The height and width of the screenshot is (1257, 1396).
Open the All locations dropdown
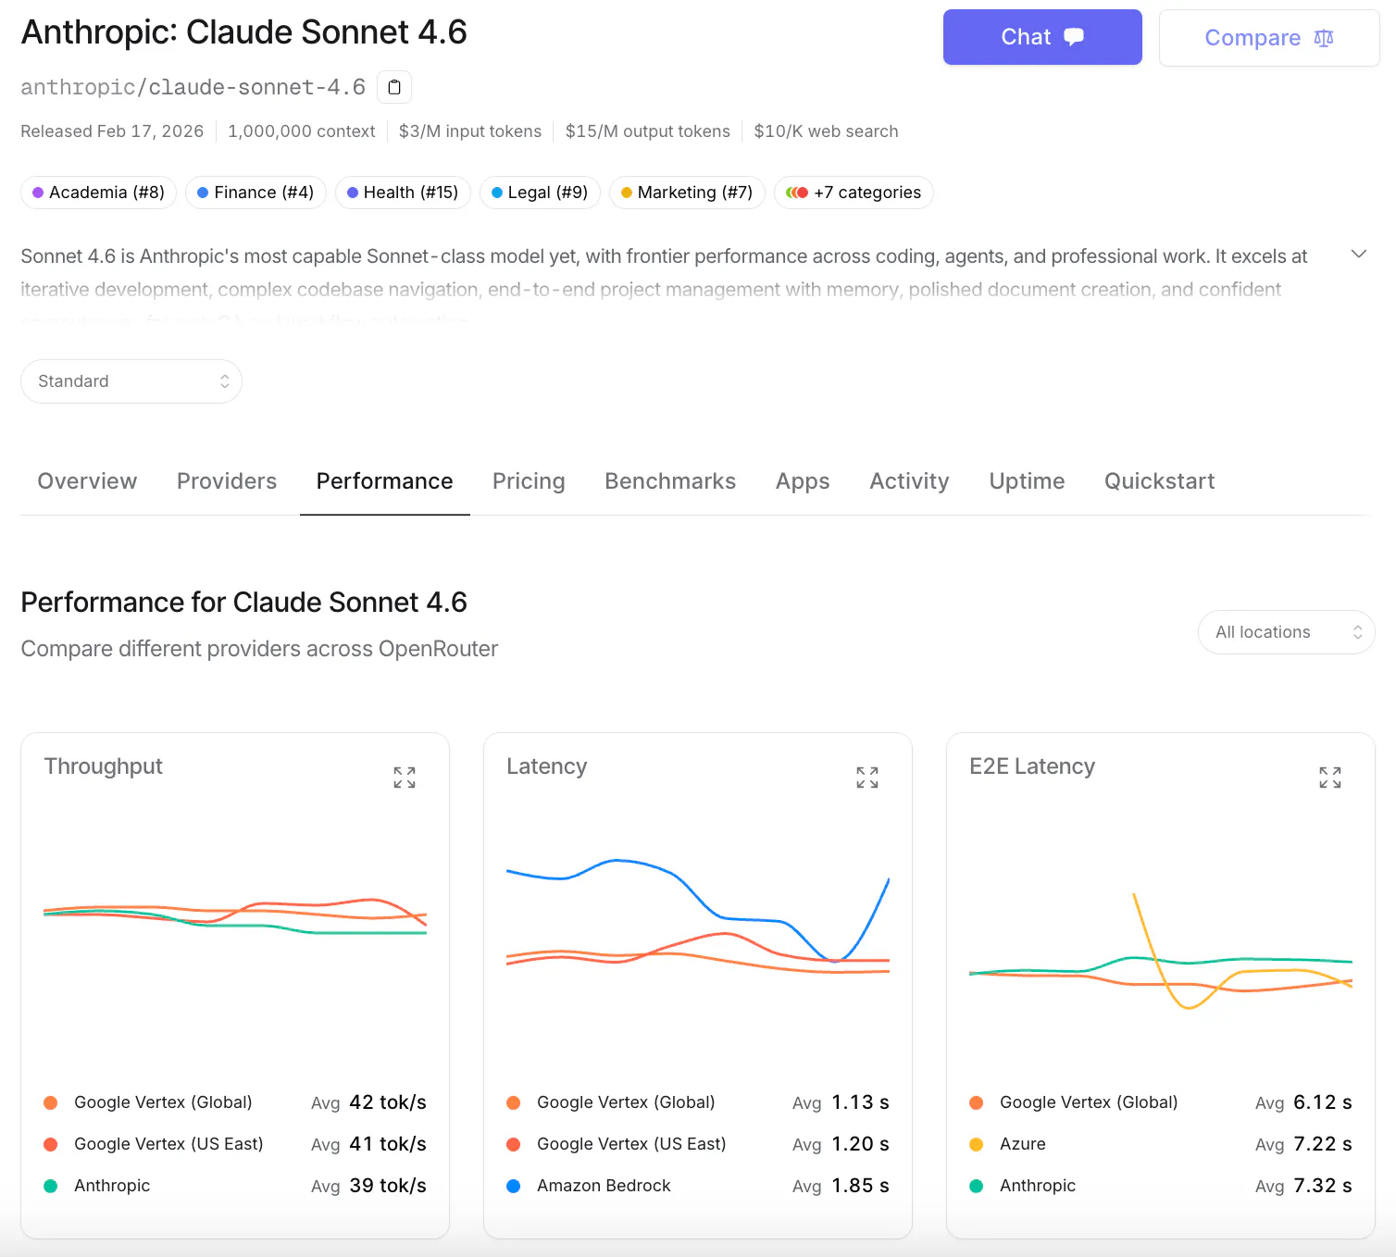[1287, 632]
